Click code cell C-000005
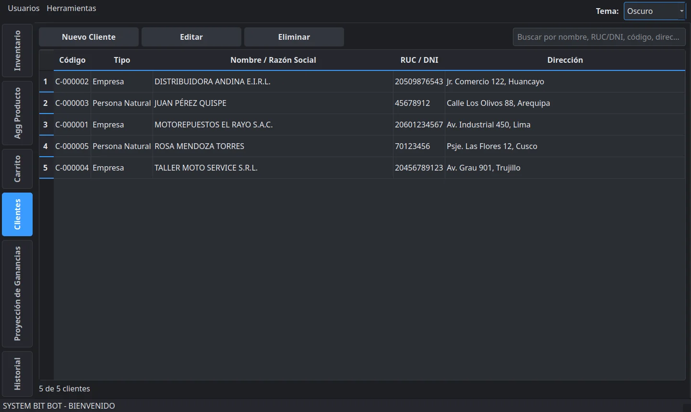The height and width of the screenshot is (412, 691). [72, 146]
